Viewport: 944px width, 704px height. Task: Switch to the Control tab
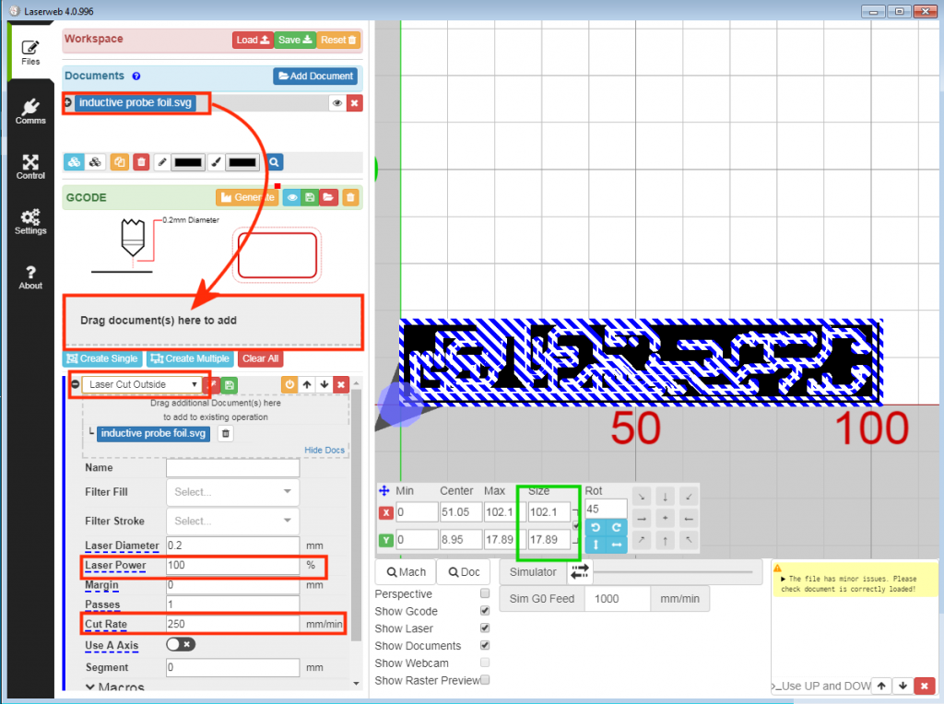30,167
